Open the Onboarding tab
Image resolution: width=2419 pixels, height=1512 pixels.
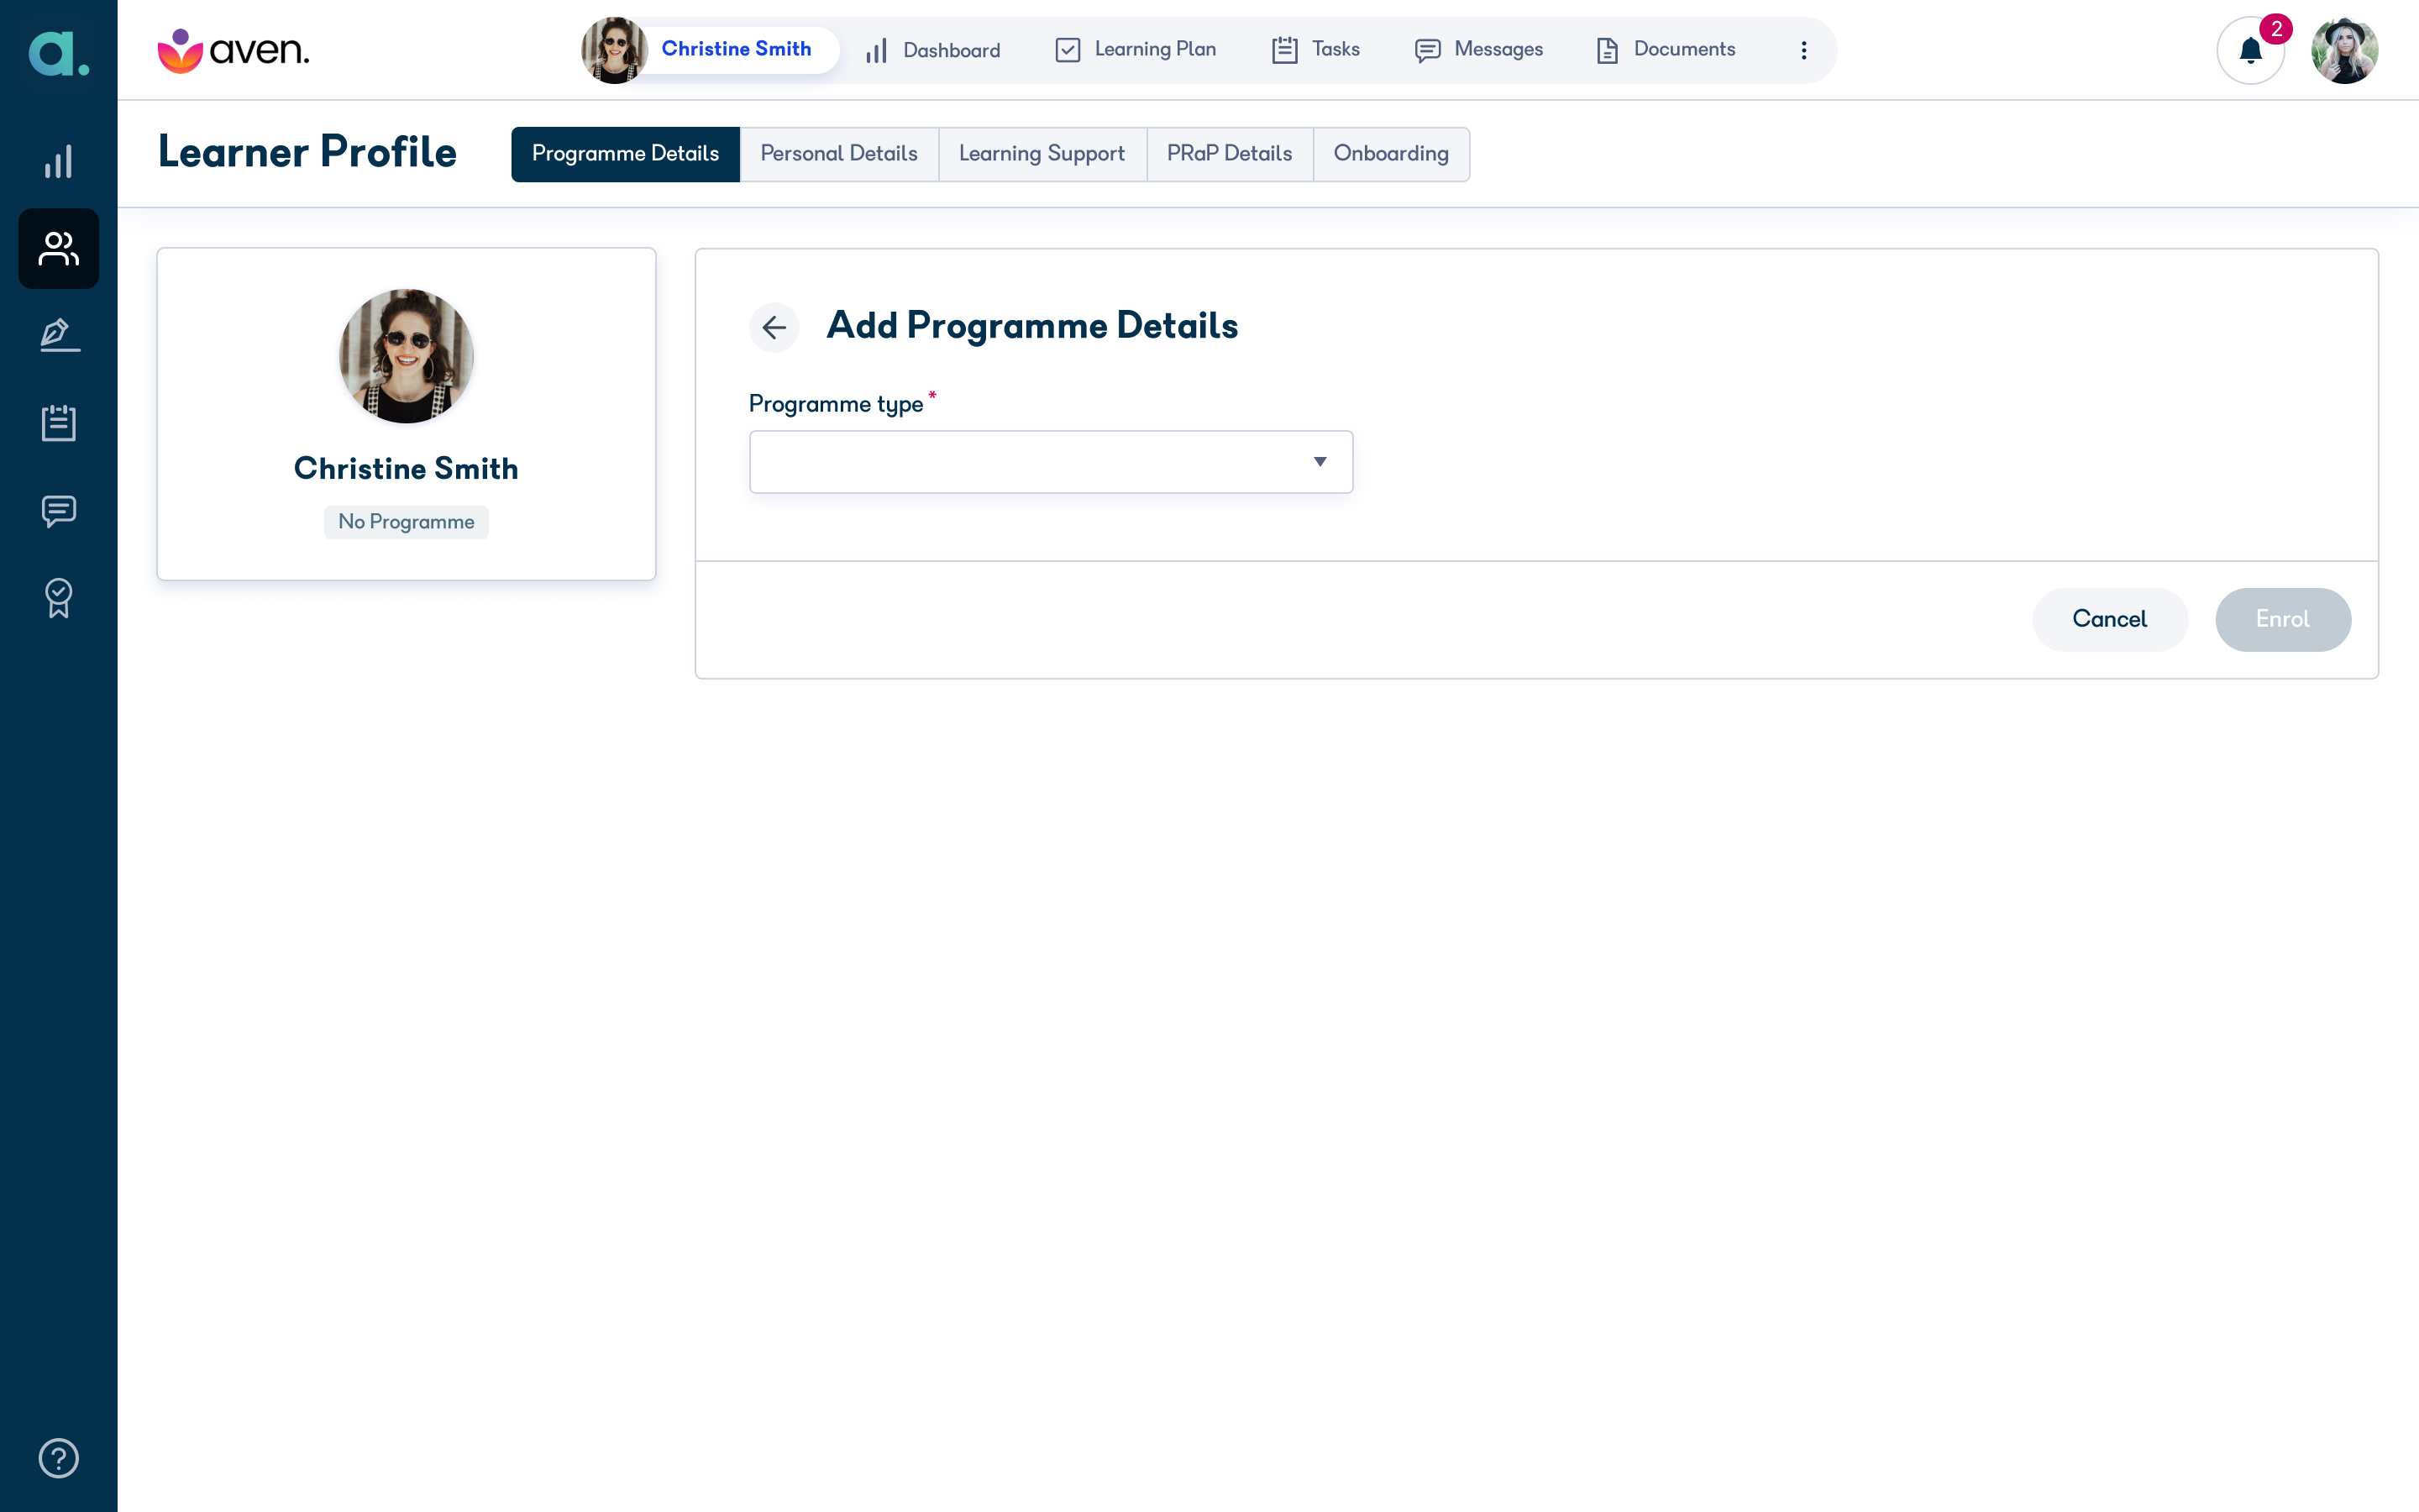[x=1390, y=154]
